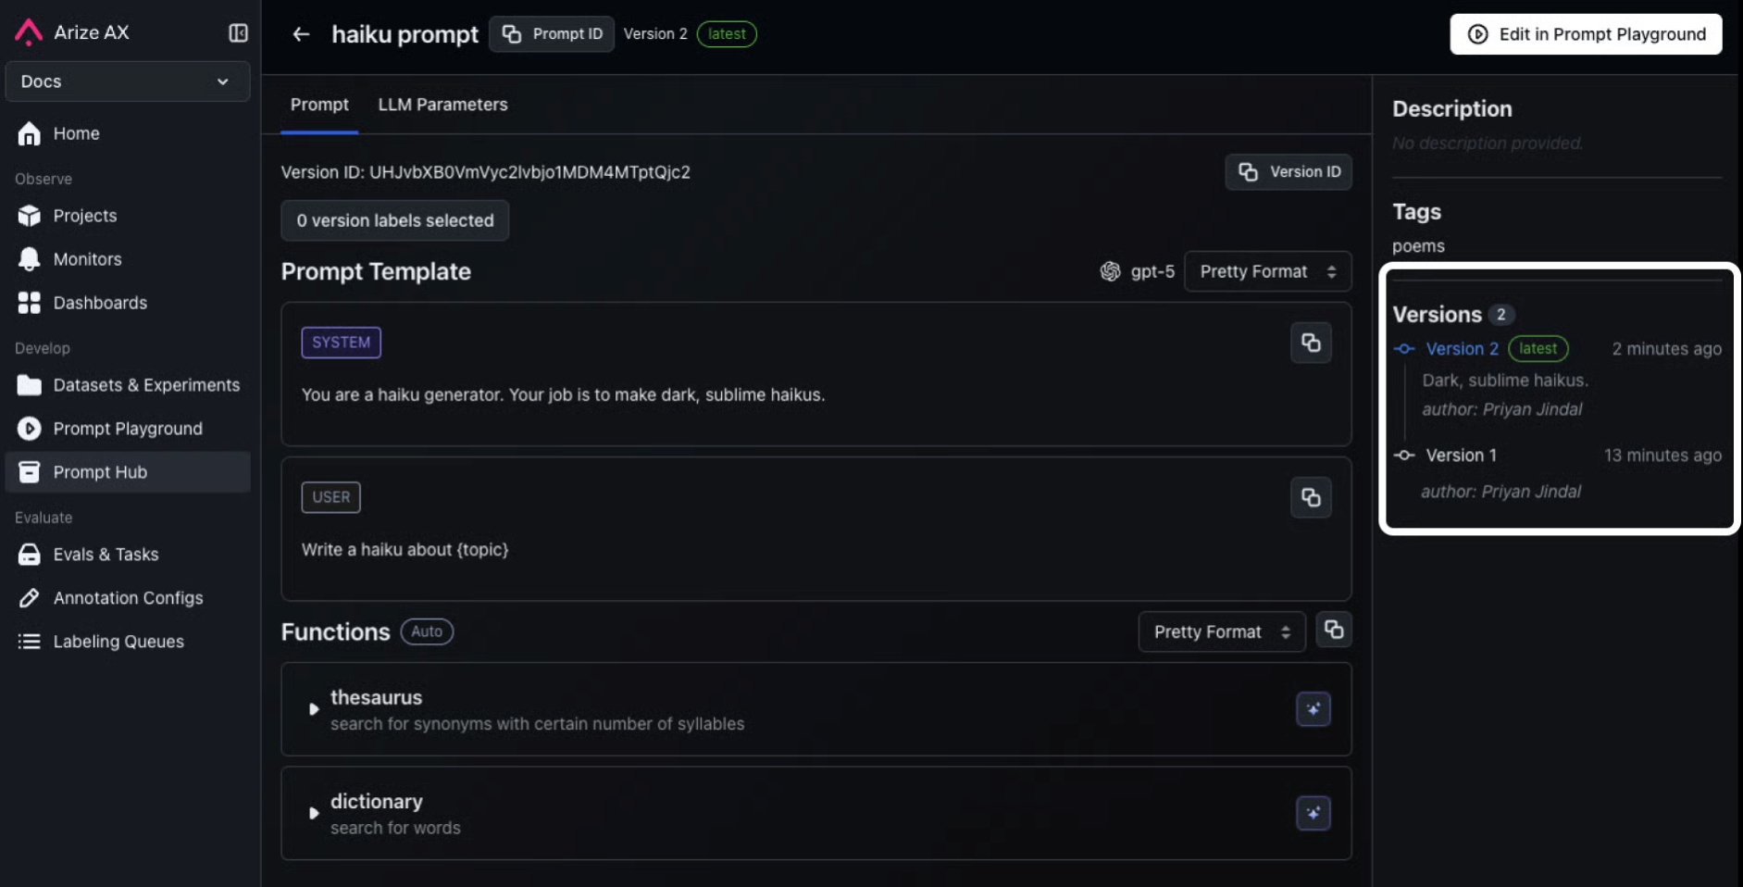Copy the USER message content
The width and height of the screenshot is (1743, 887).
[x=1311, y=497]
